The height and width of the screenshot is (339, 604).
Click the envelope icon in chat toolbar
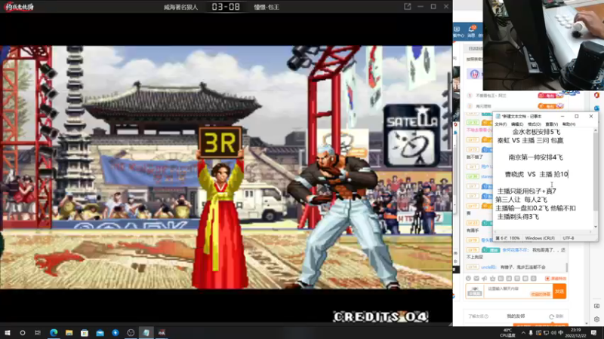(476, 278)
